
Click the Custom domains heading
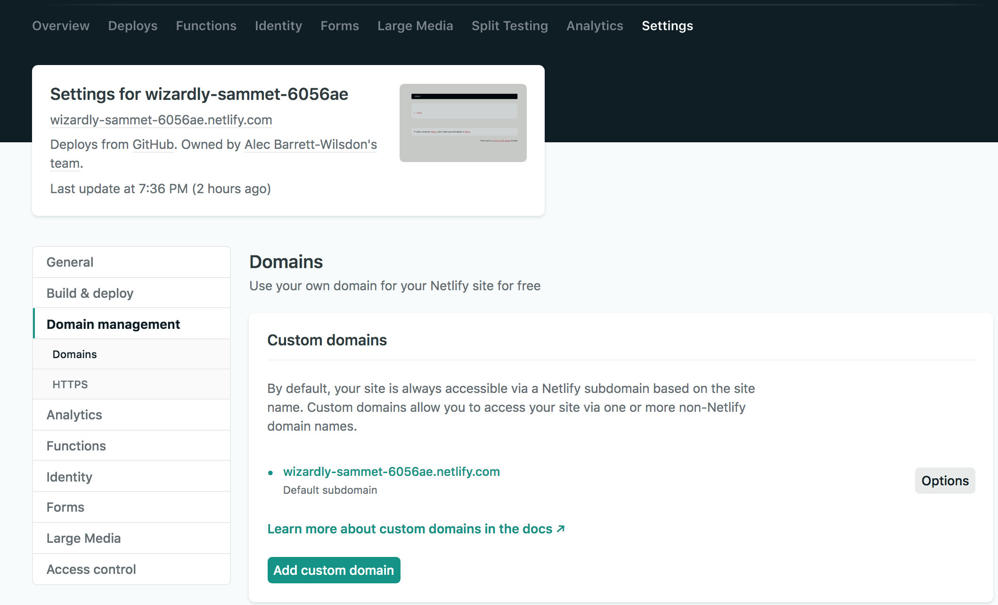327,340
